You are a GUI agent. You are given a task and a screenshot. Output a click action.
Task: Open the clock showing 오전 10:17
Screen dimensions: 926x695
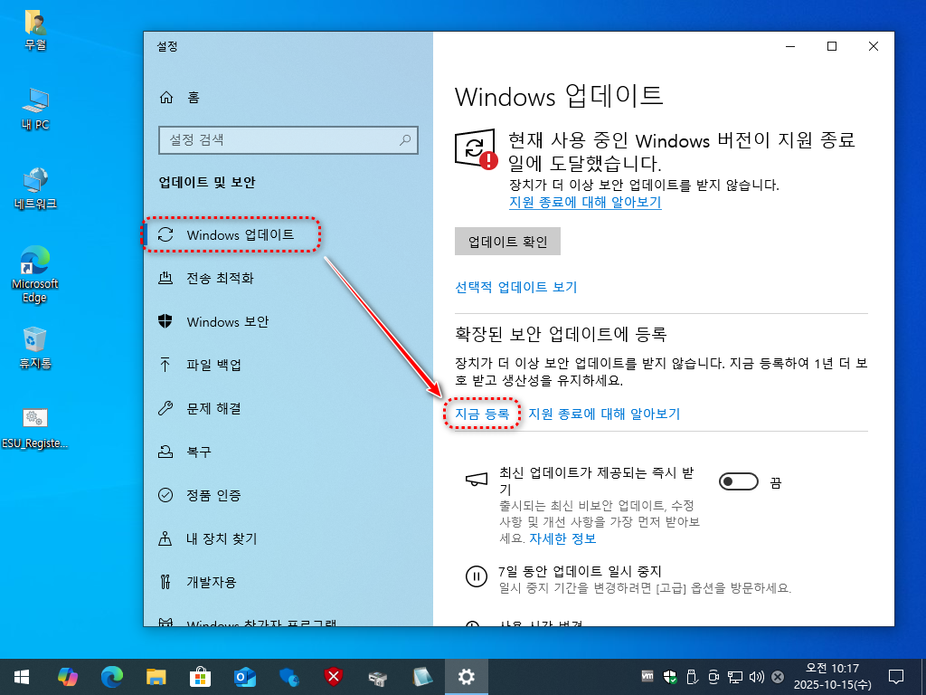tap(832, 677)
